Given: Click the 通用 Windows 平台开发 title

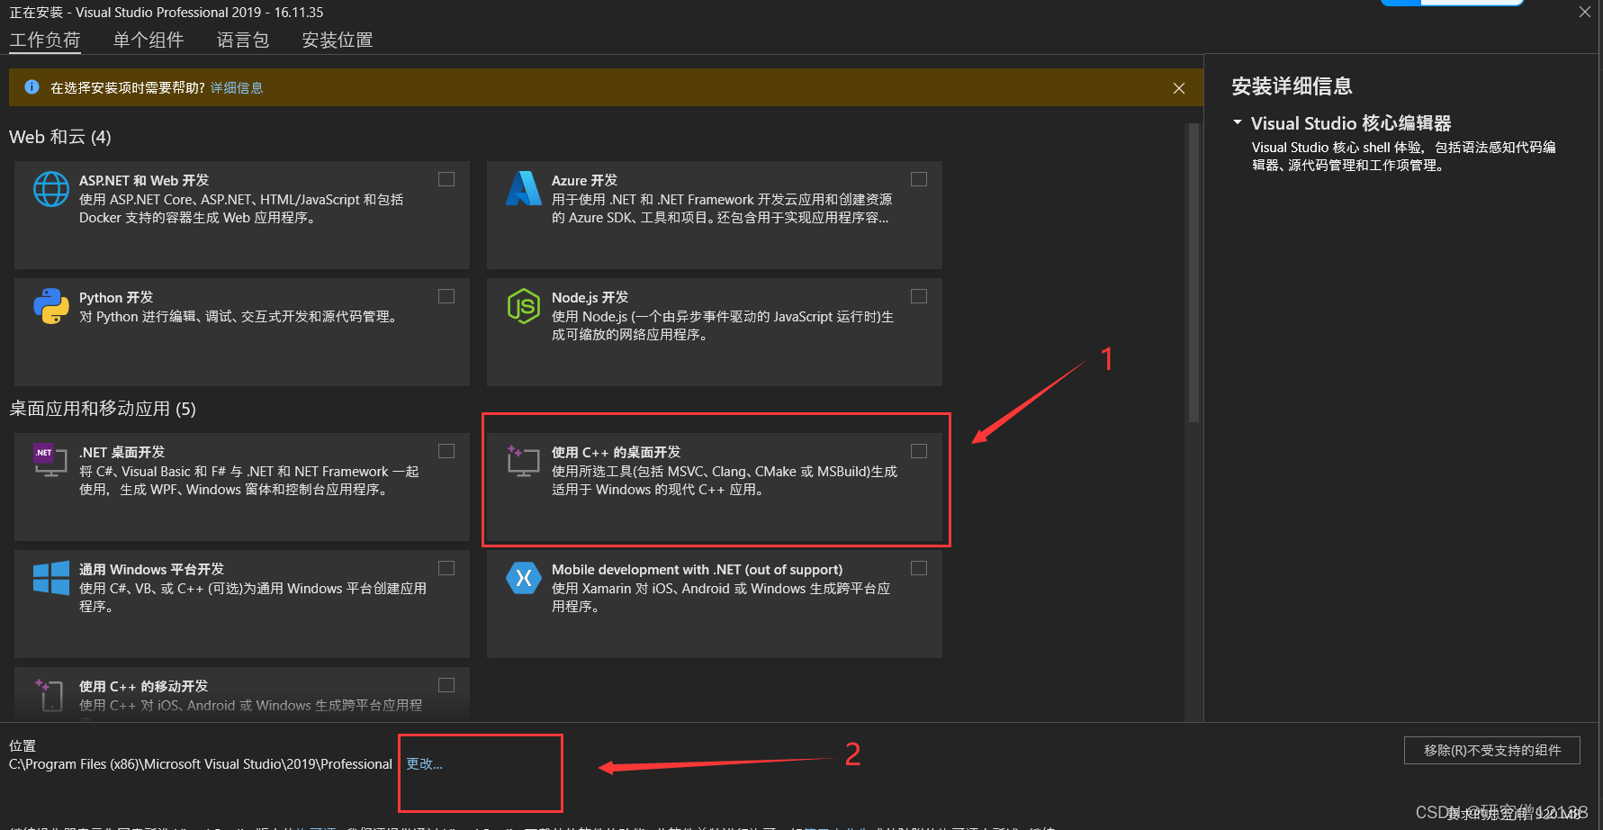Looking at the screenshot, I should click(151, 569).
